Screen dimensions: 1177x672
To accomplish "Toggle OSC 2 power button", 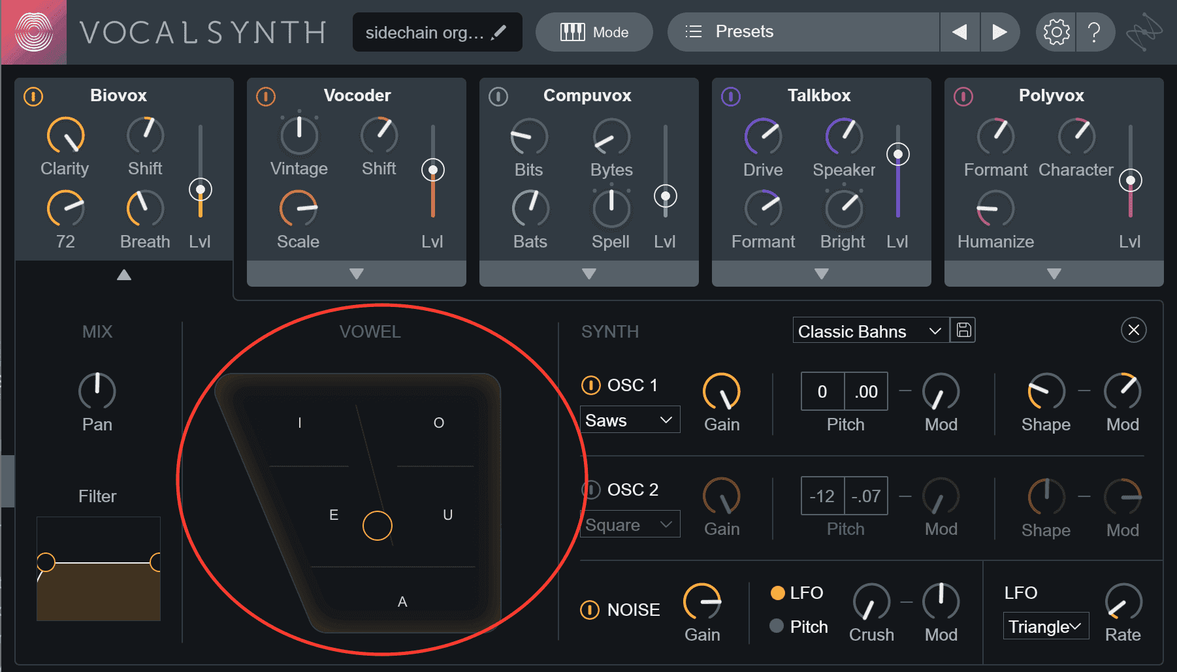I will (x=590, y=490).
